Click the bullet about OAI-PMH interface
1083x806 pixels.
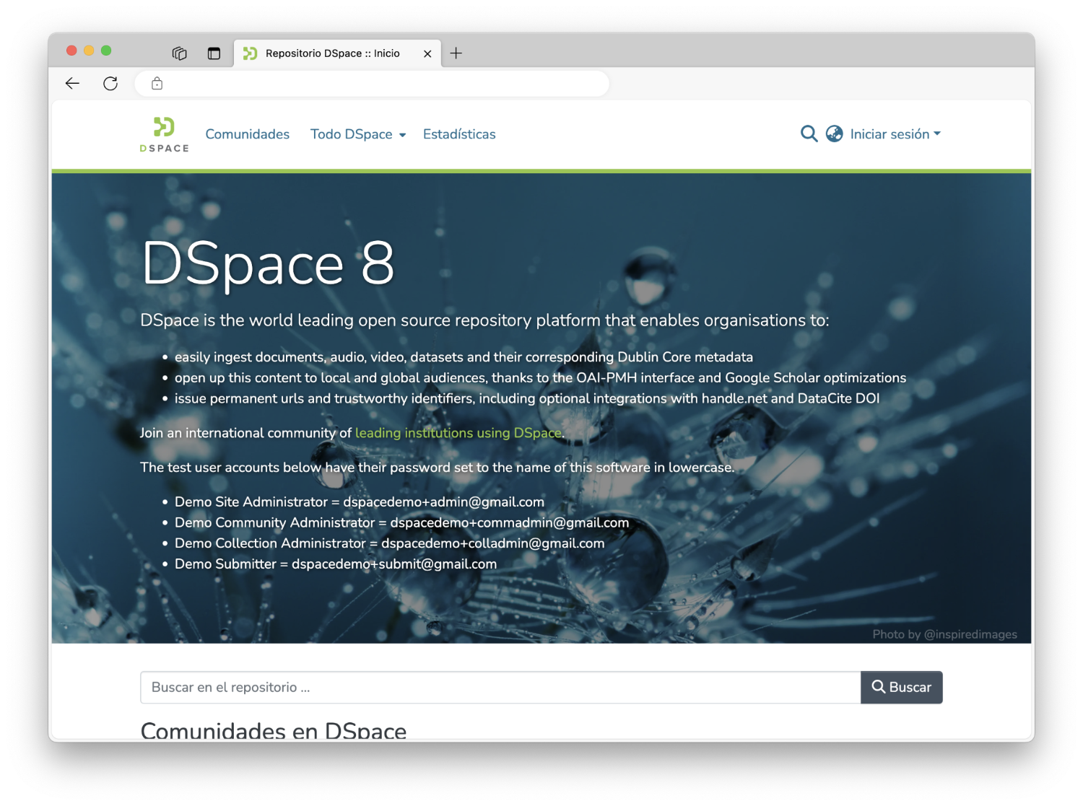[540, 378]
